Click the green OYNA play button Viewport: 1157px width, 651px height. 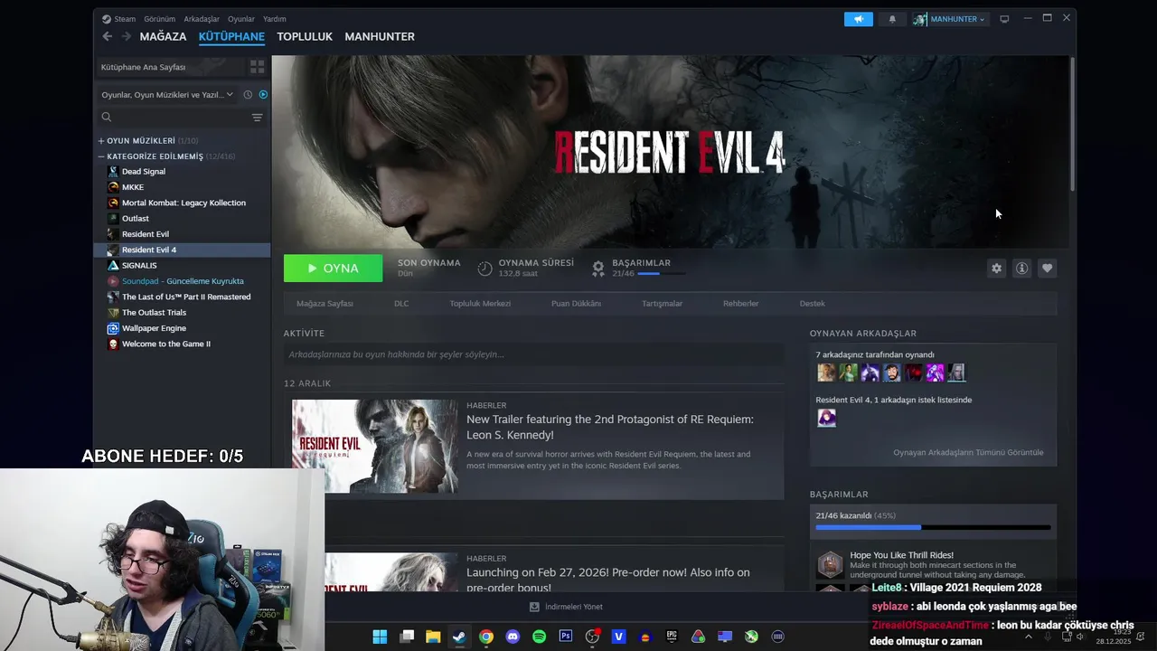[x=333, y=269]
